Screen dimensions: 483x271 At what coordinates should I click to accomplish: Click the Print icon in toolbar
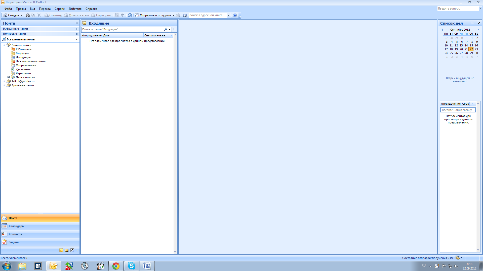[28, 15]
